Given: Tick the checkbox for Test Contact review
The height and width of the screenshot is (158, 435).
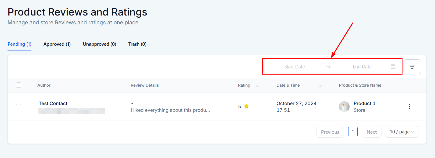Looking at the screenshot, I should [x=19, y=107].
